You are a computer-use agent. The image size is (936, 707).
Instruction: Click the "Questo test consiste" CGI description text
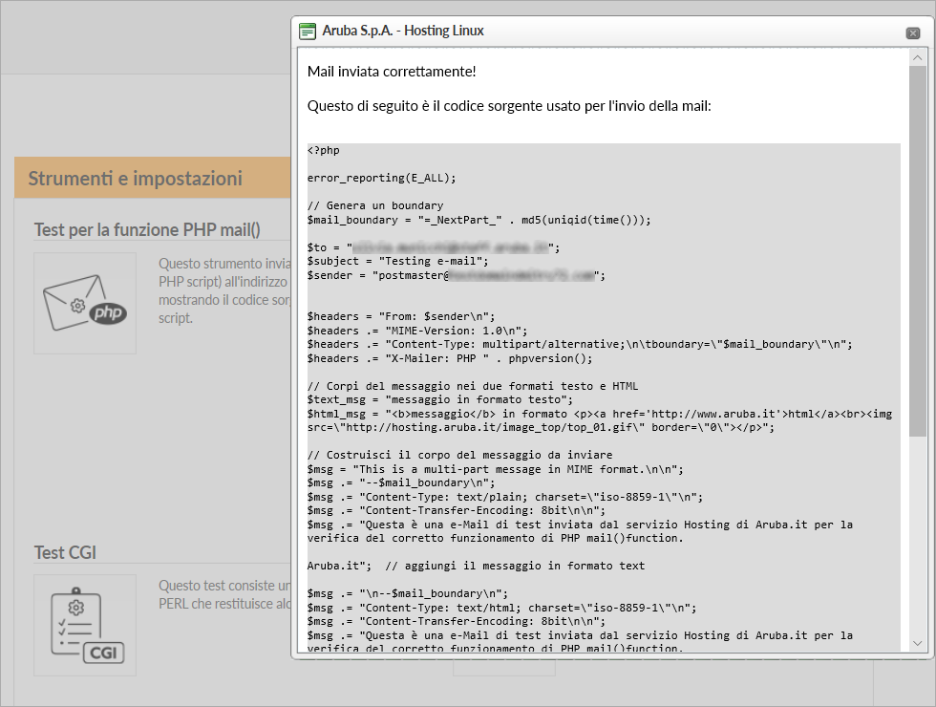pyautogui.click(x=224, y=594)
